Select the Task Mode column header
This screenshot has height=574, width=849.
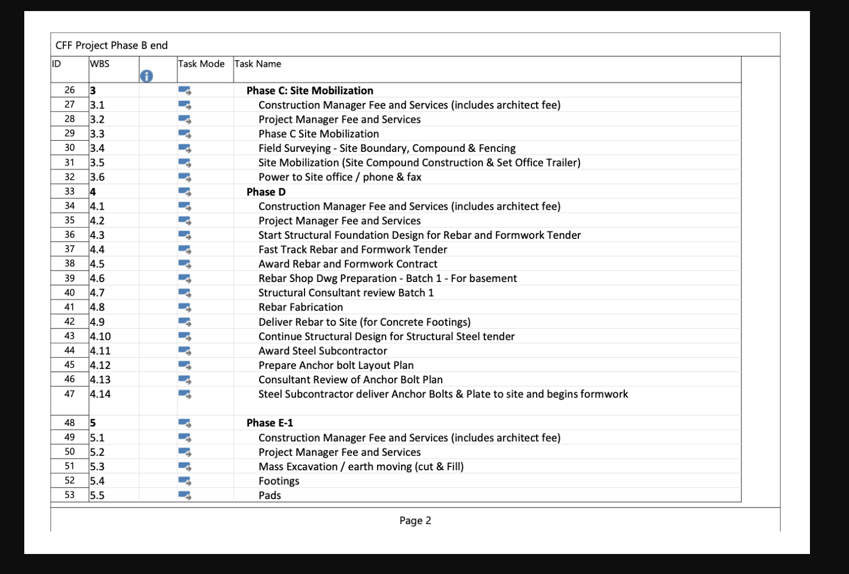tap(201, 64)
